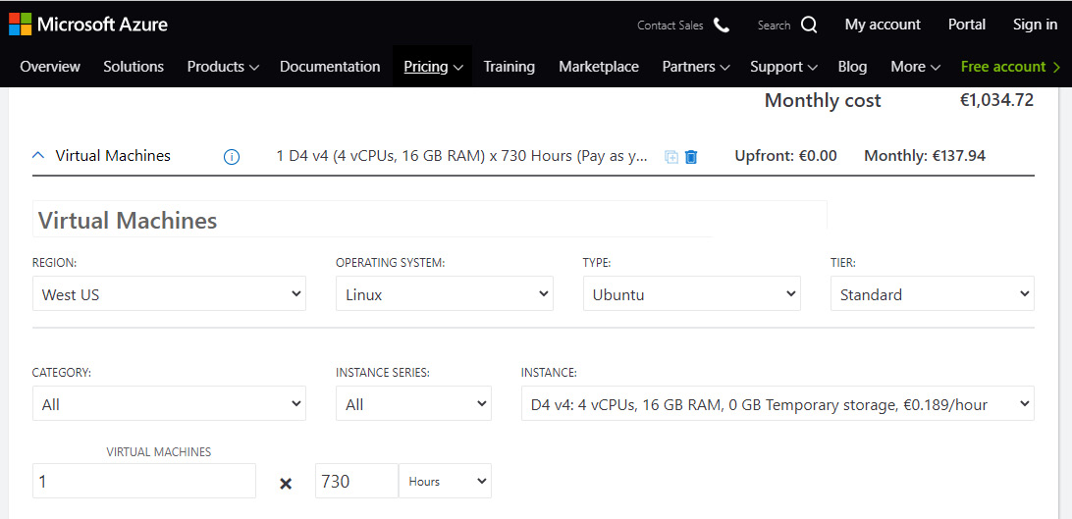
Task: Open the Training nav item
Action: tap(509, 67)
